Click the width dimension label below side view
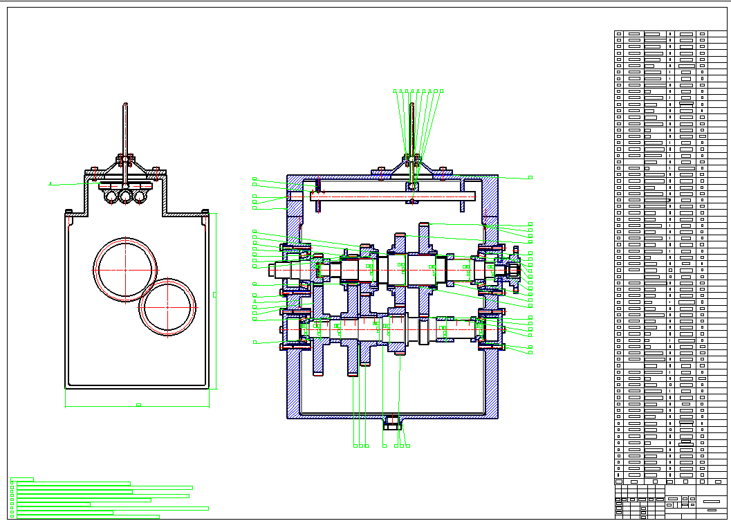The width and height of the screenshot is (731, 521). pyautogui.click(x=138, y=404)
